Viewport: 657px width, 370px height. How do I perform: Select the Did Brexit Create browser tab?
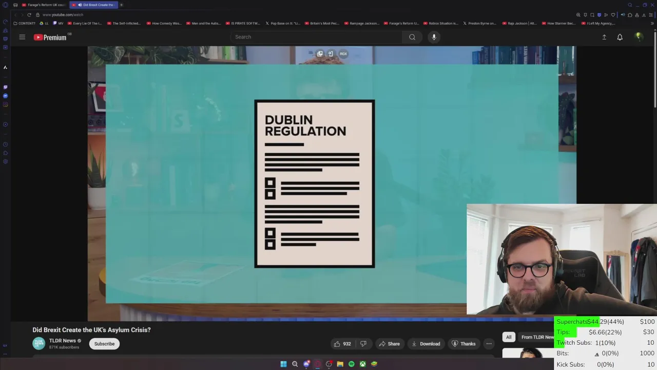[x=94, y=5]
